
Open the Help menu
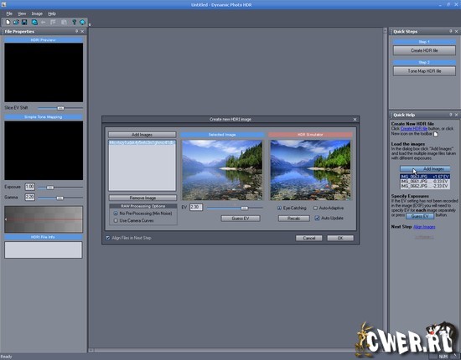[52, 13]
